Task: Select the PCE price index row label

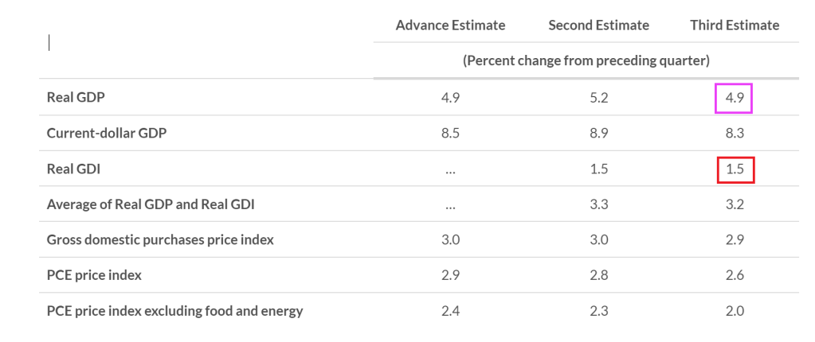Action: tap(94, 275)
